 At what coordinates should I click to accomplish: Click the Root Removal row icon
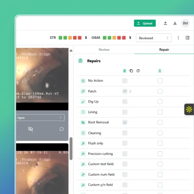[83, 122]
